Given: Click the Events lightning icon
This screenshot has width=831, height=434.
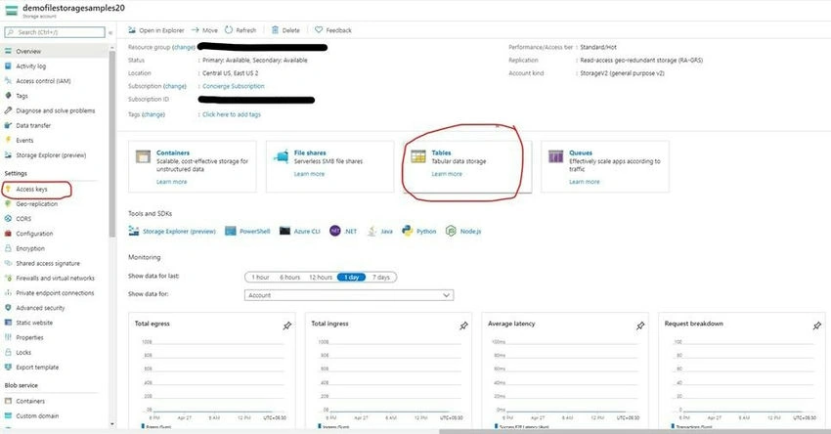Looking at the screenshot, I should pyautogui.click(x=8, y=140).
